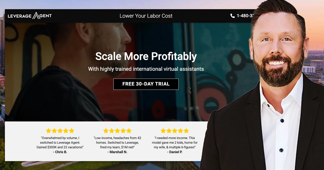Screen dimensions: 324x170
Task: Click the Chris B. reviewer name
Action: pos(60,152)
